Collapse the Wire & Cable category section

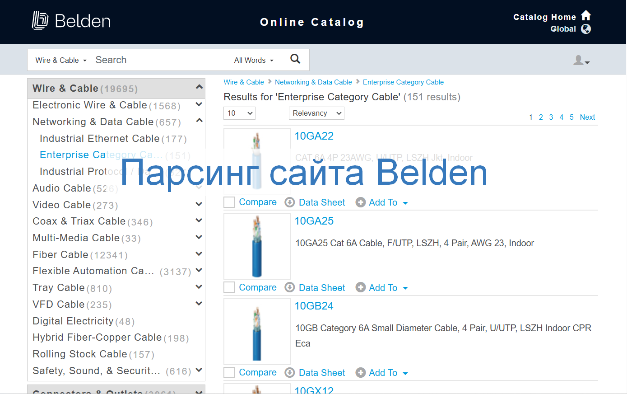coord(199,87)
